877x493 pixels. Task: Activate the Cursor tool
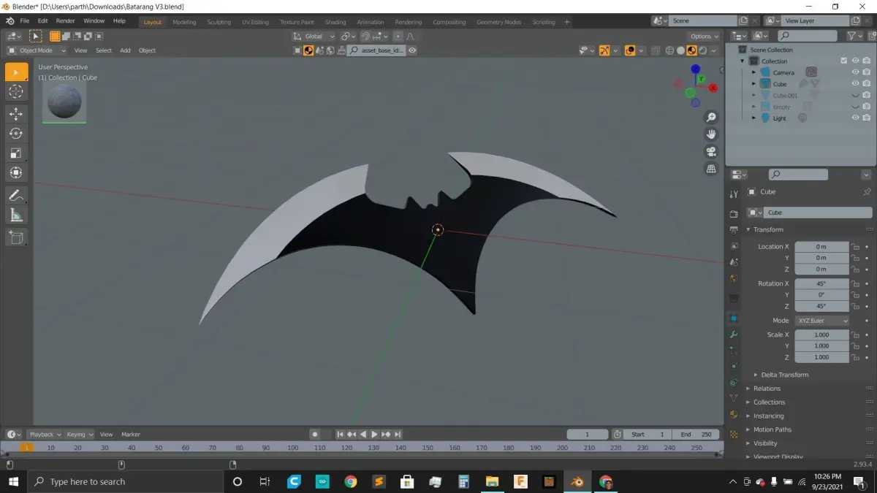(x=16, y=91)
